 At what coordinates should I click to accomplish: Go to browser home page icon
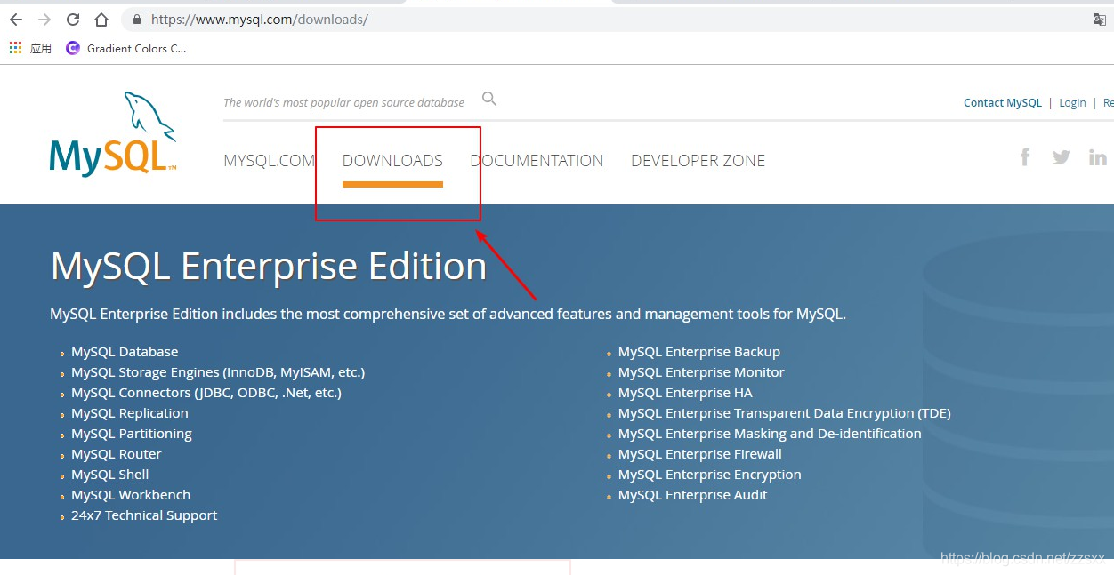pos(101,20)
